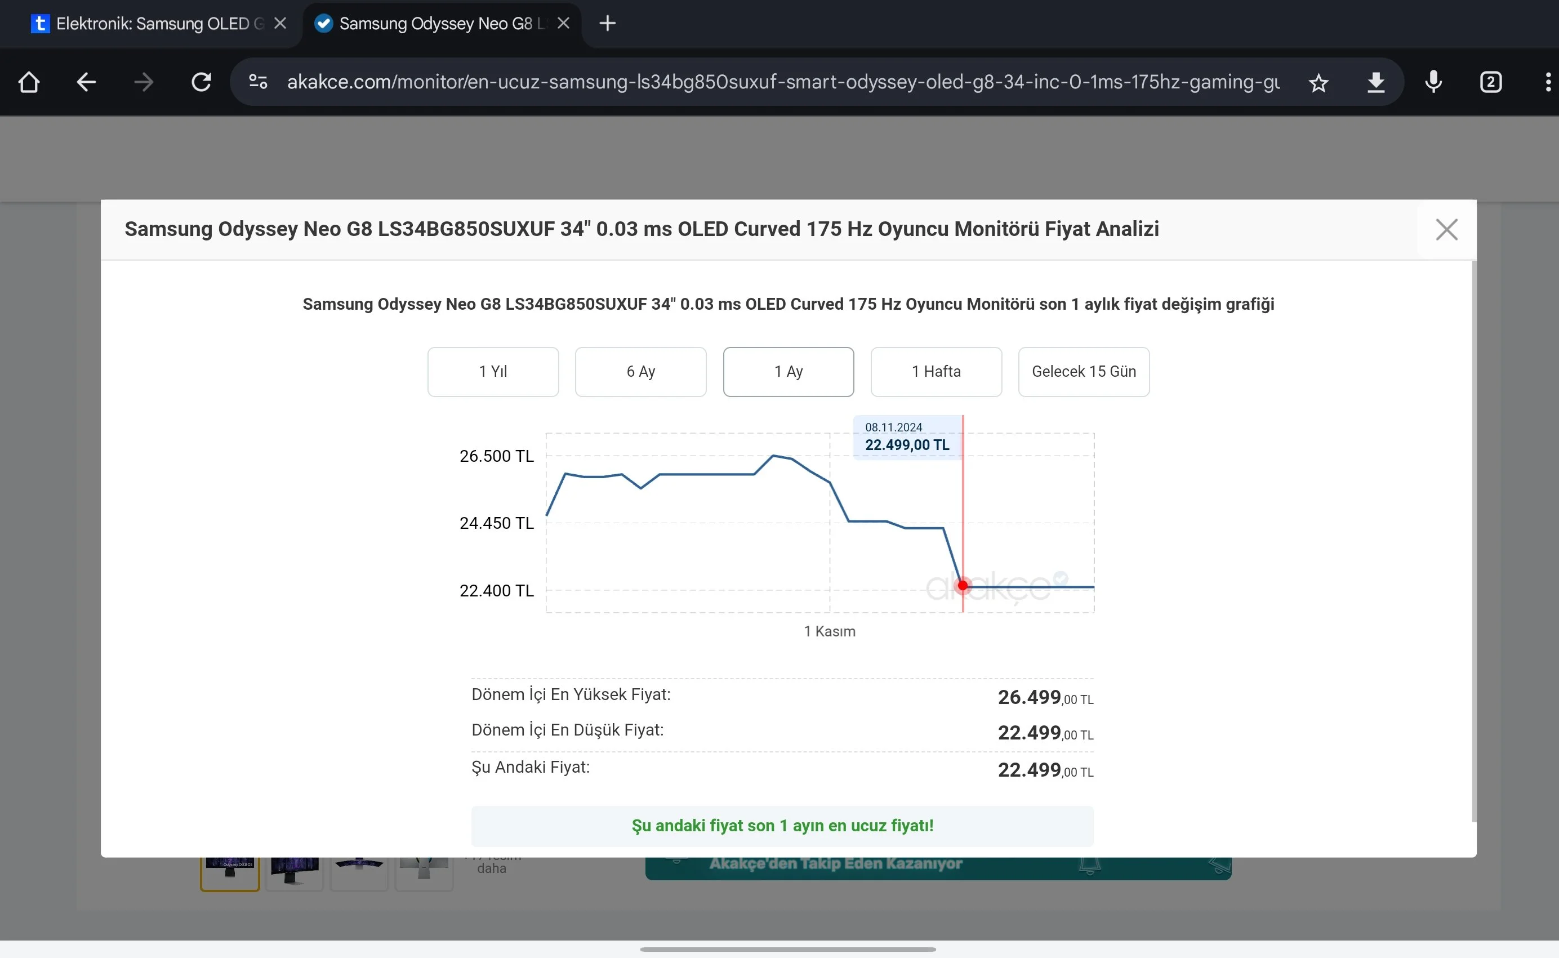This screenshot has width=1559, height=958.
Task: Click the akakce.com URL address field
Action: point(783,82)
